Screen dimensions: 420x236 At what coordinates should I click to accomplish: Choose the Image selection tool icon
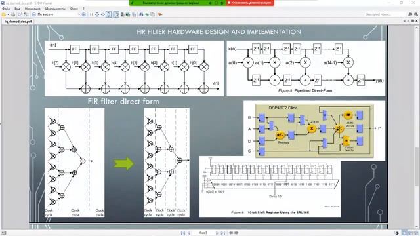coord(128,14)
